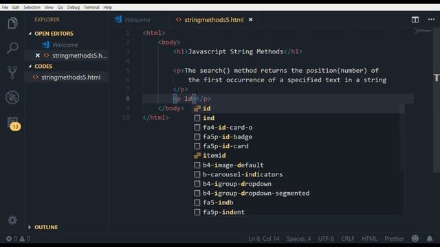The height and width of the screenshot is (247, 440).
Task: Close stringmethods5.h... in Open Editors
Action: click(x=38, y=56)
